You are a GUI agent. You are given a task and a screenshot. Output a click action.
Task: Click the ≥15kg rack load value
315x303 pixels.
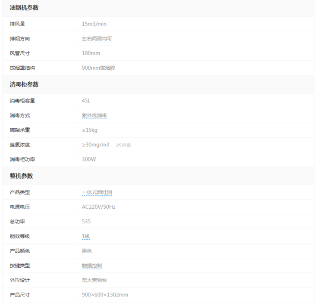pyautogui.click(x=91, y=130)
